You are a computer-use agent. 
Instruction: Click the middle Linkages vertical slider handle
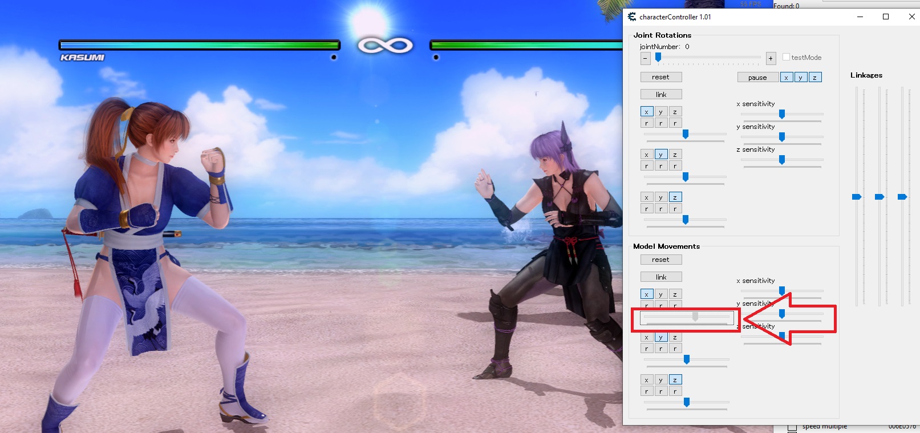tap(880, 197)
